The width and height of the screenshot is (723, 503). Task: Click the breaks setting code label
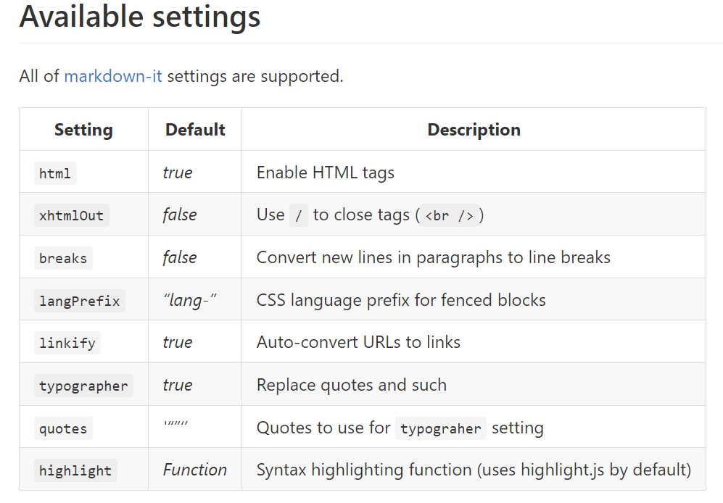point(63,258)
